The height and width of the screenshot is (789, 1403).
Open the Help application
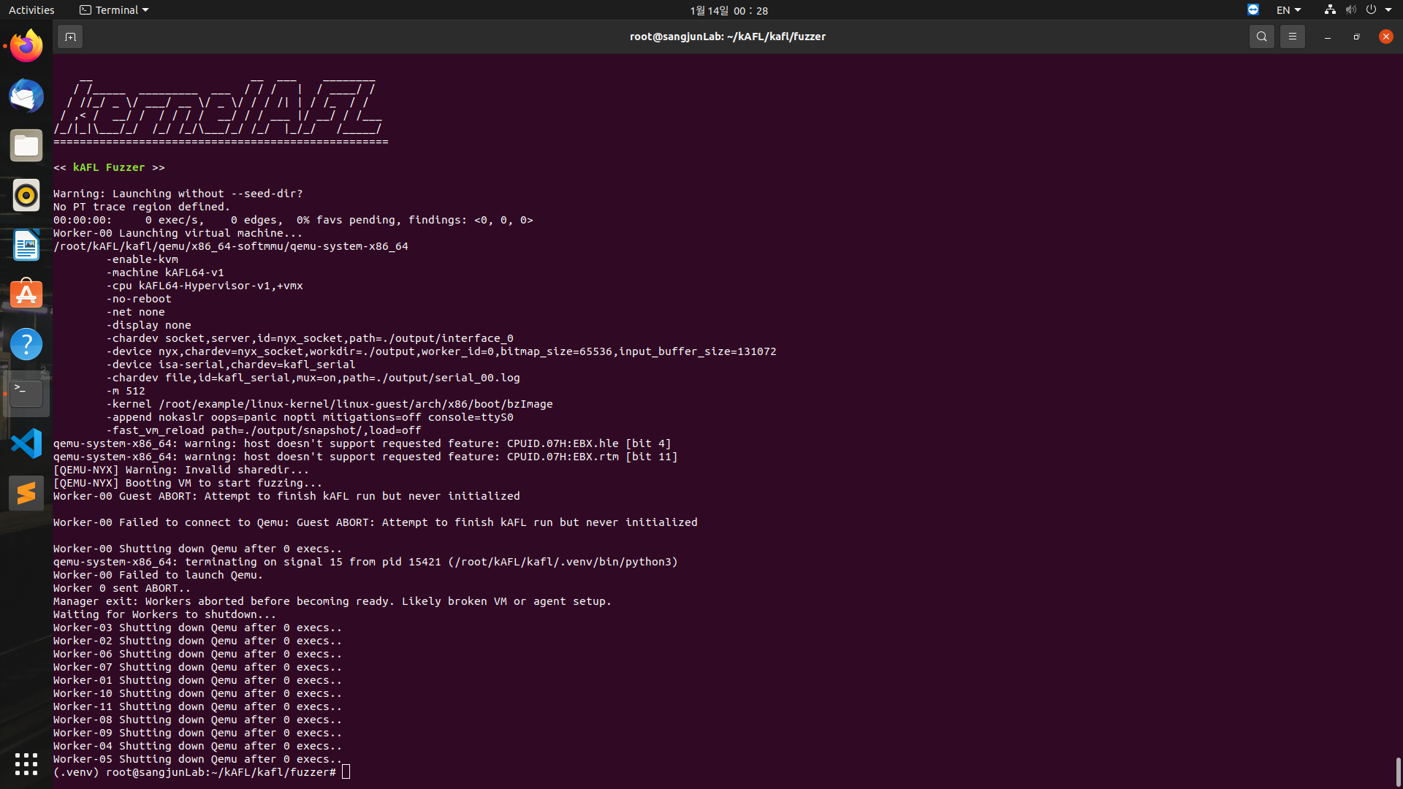point(26,343)
